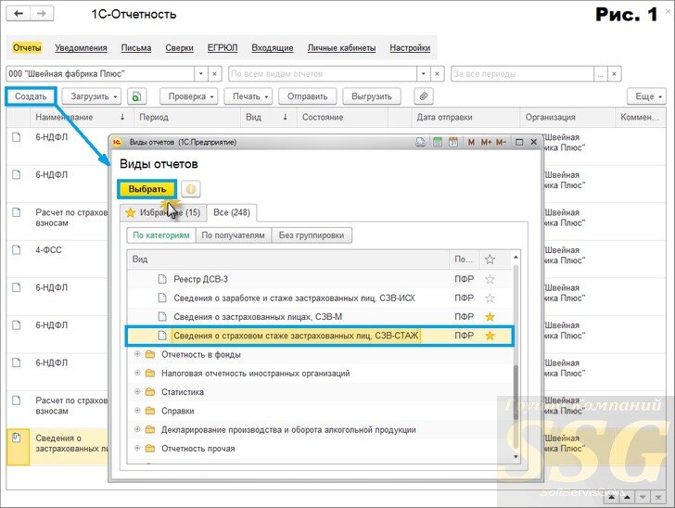Select the Реестр ДСВ-3 row
The width and height of the screenshot is (675, 508).
pos(319,279)
